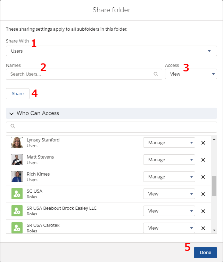Open SC USA View access dropdown
This screenshot has width=223, height=262.
tap(169, 194)
